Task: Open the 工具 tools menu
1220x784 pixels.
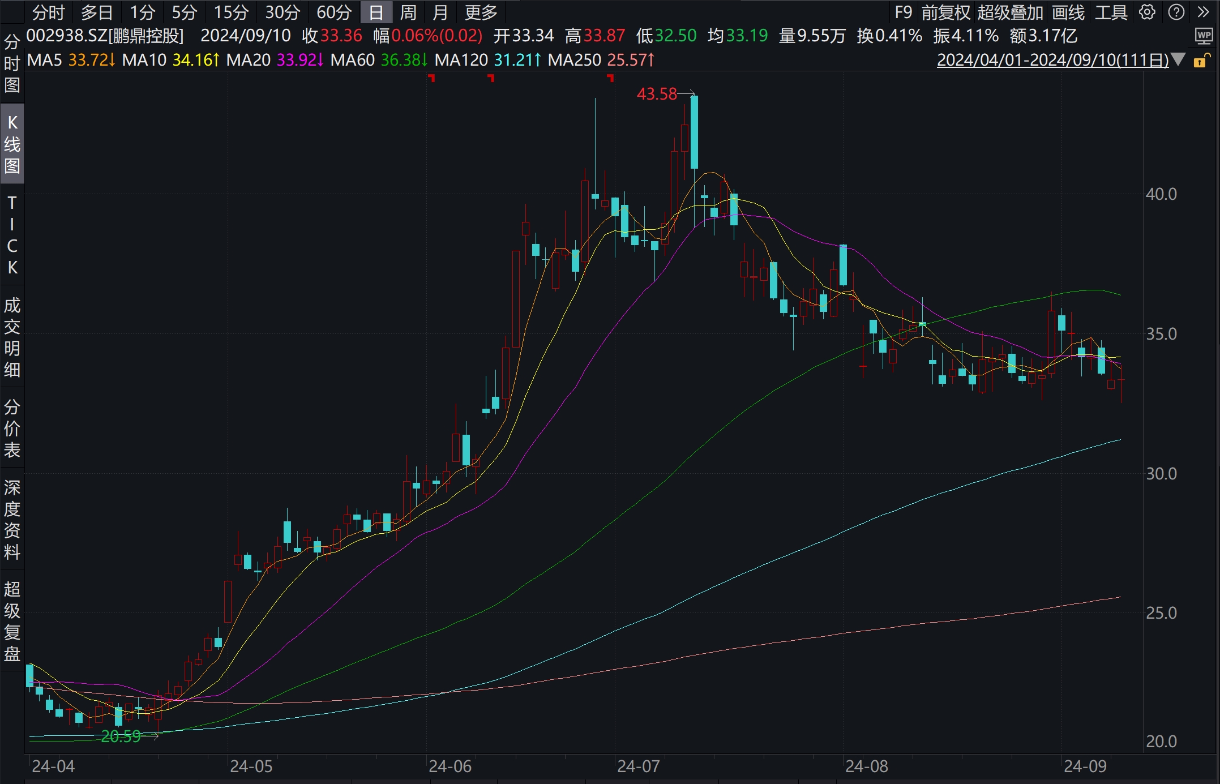Action: pyautogui.click(x=1111, y=12)
